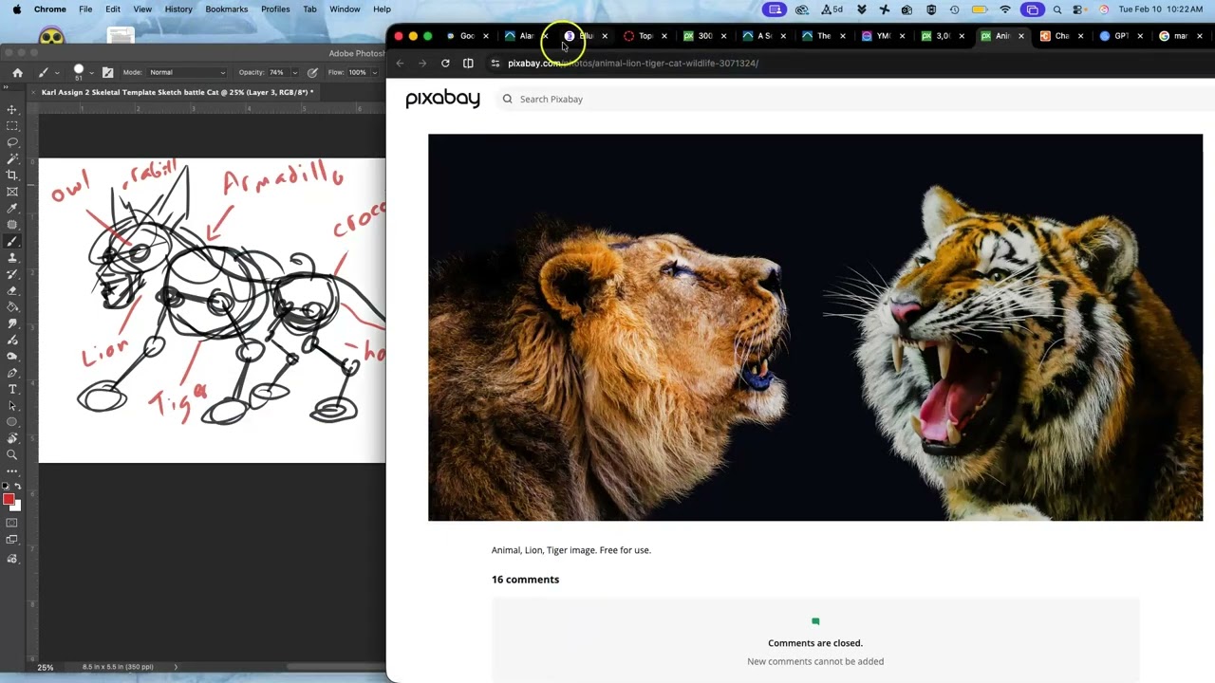Select the Rectangular Marquee tool
The width and height of the screenshot is (1215, 683).
tap(12, 125)
